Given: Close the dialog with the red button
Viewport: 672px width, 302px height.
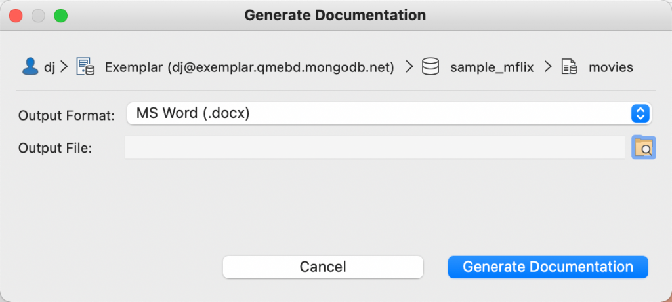Looking at the screenshot, I should pos(16,16).
